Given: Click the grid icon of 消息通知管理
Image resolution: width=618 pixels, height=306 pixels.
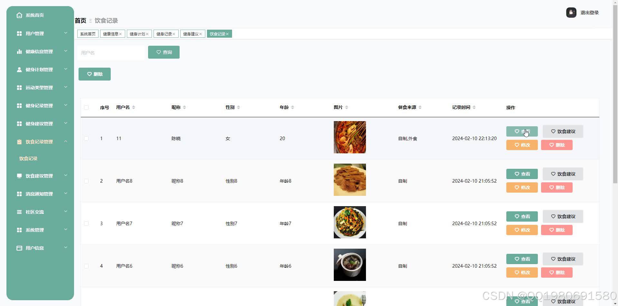Looking at the screenshot, I should [19, 194].
